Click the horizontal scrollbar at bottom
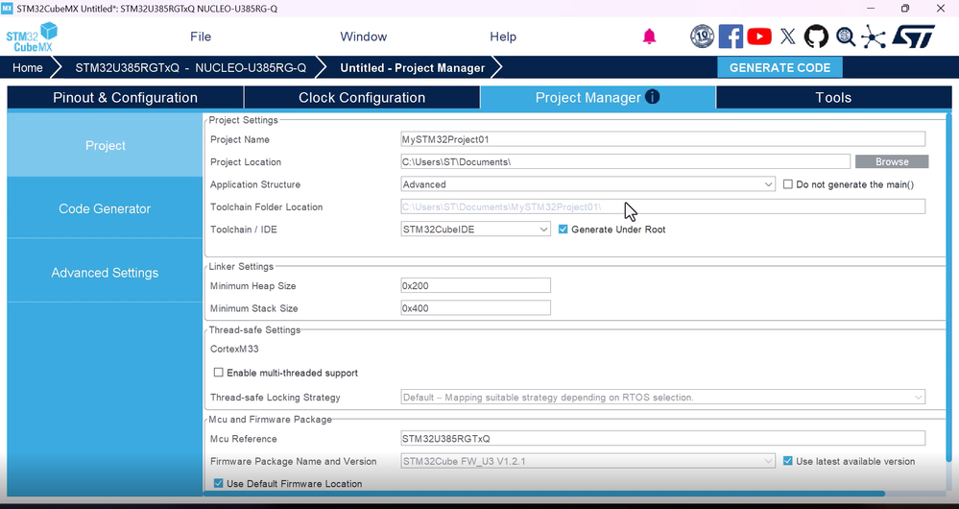 [x=544, y=493]
